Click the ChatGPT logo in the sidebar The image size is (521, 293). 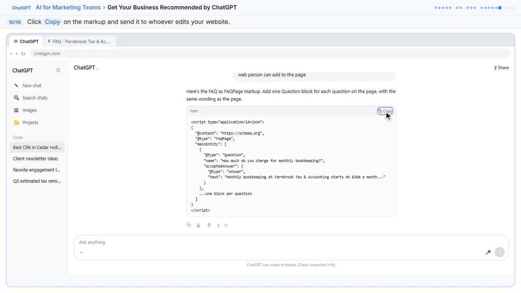[22, 70]
